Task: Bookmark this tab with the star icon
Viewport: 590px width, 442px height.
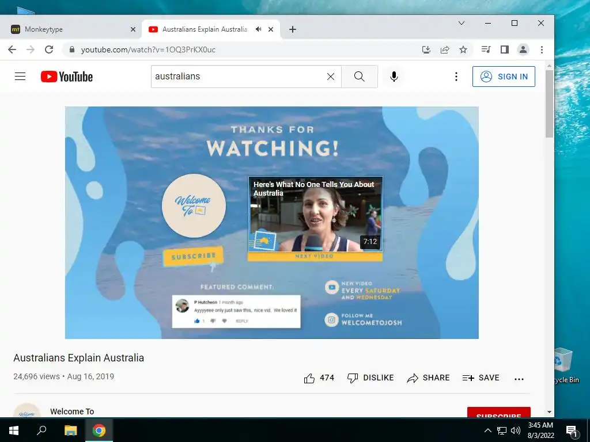Action: 463,49
